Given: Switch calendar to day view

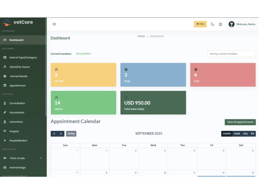Looking at the screenshot, I should click(x=246, y=134).
